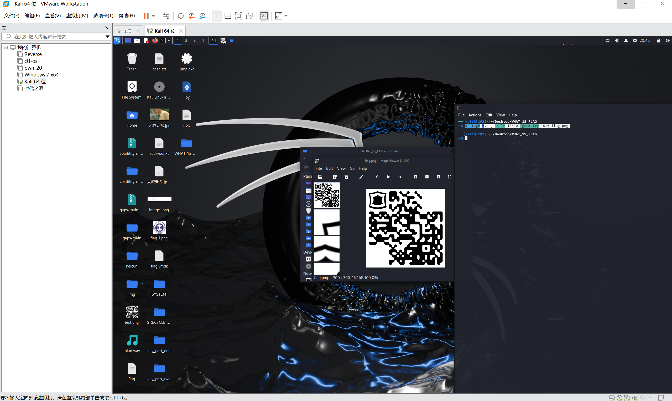
Task: Close the 库 library panel
Action: tap(107, 28)
